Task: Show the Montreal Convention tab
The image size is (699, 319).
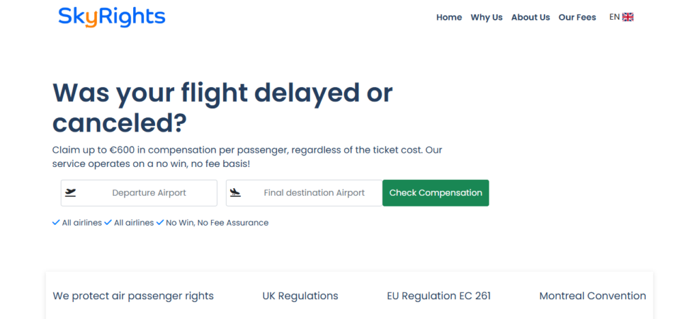Action: [593, 296]
